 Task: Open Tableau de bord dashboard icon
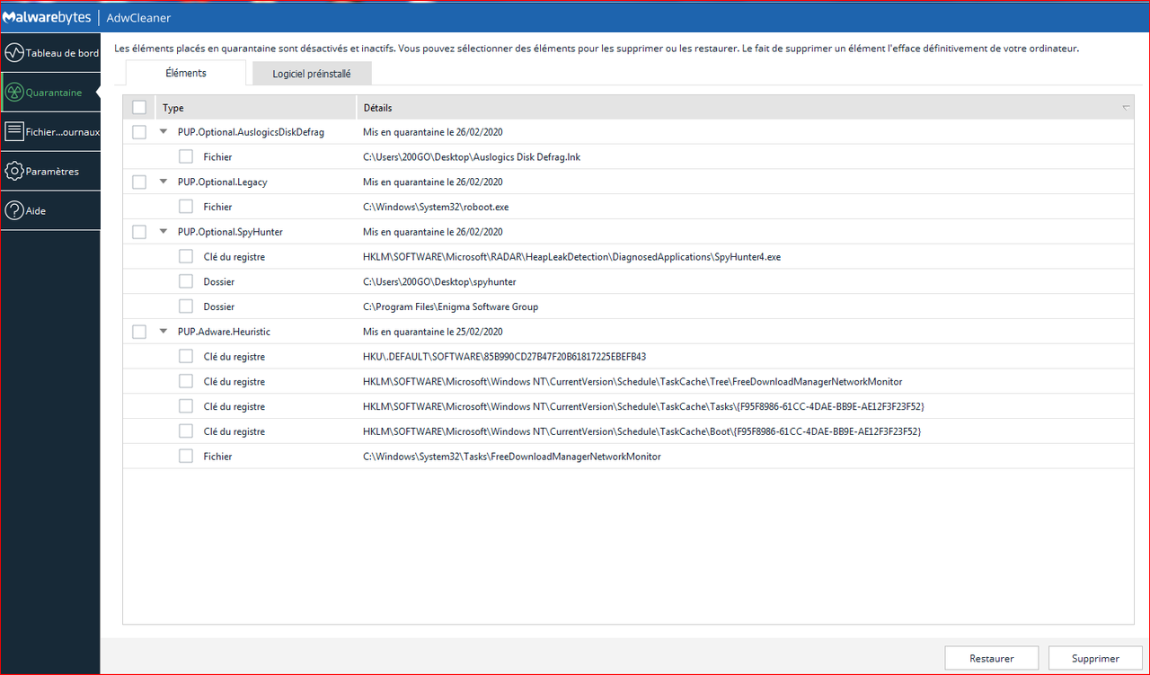[13, 53]
